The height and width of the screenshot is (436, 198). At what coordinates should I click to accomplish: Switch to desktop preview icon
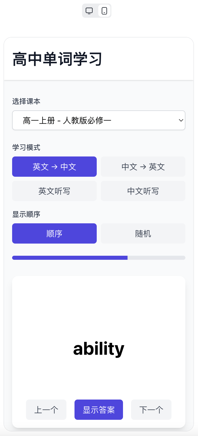pos(89,11)
